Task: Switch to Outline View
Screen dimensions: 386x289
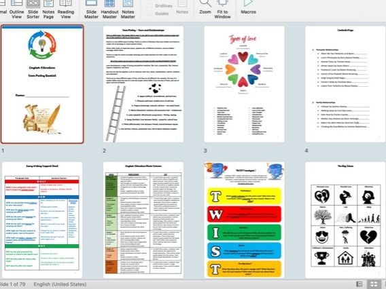Action: [x=17, y=9]
